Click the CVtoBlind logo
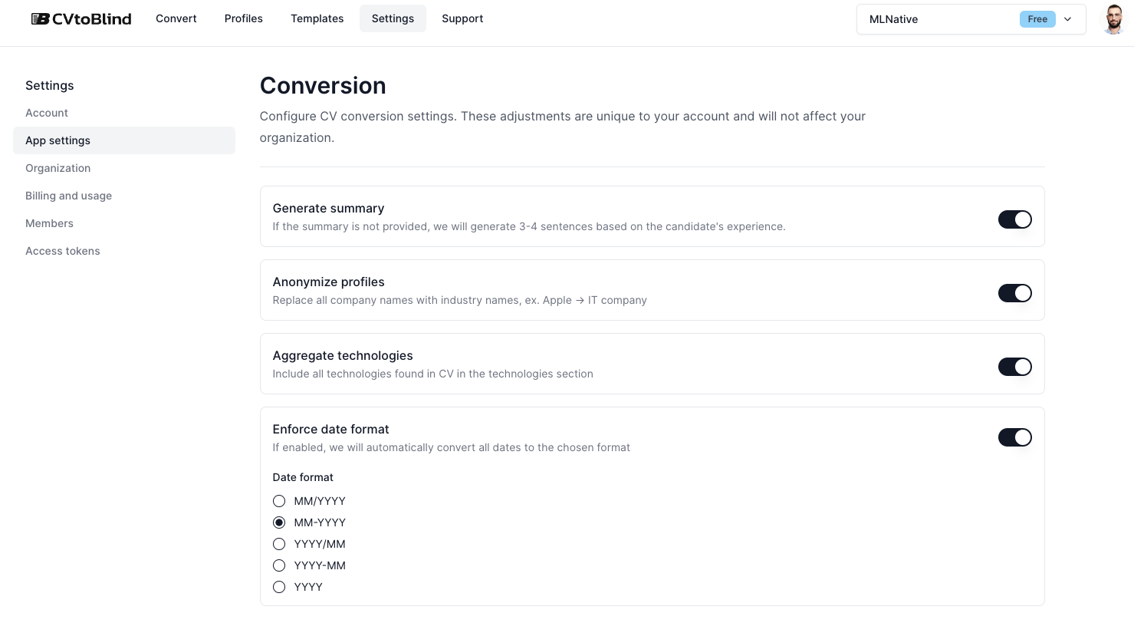The image size is (1134, 623). (x=81, y=18)
